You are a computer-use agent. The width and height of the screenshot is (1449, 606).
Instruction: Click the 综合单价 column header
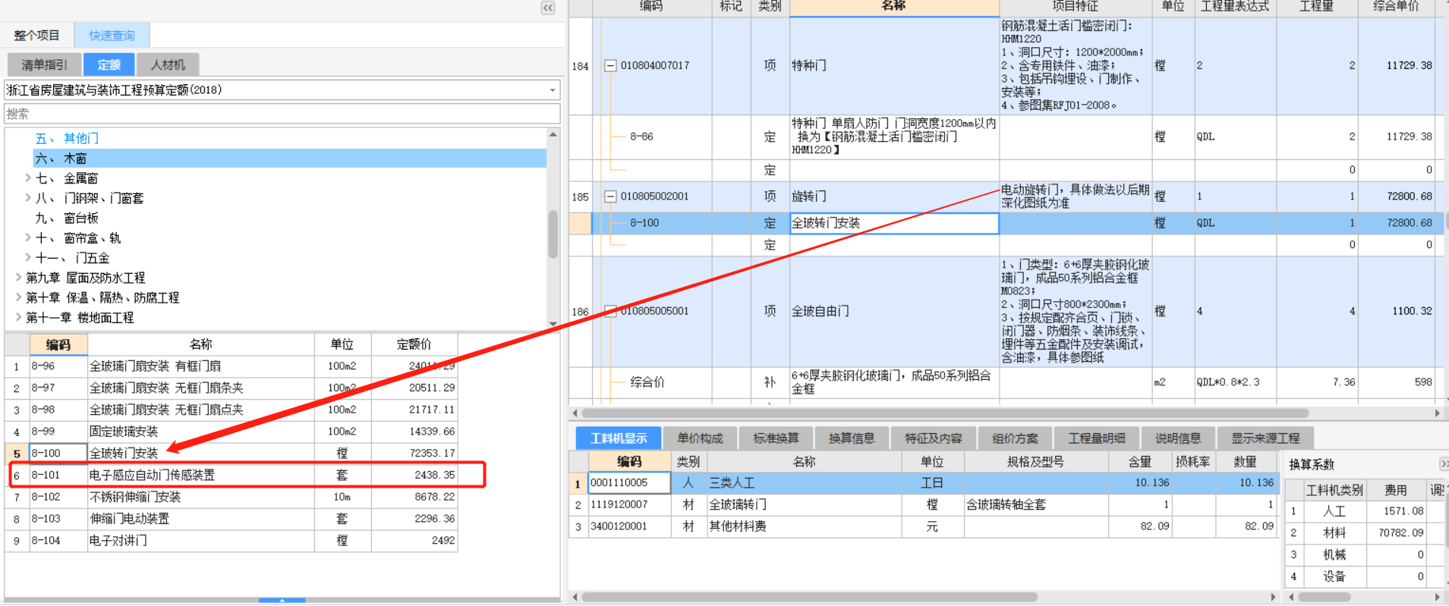1396,7
